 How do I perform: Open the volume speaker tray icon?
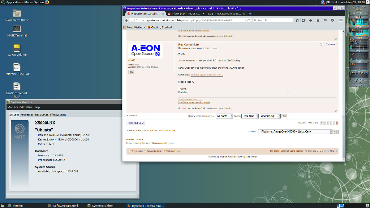[337, 2]
